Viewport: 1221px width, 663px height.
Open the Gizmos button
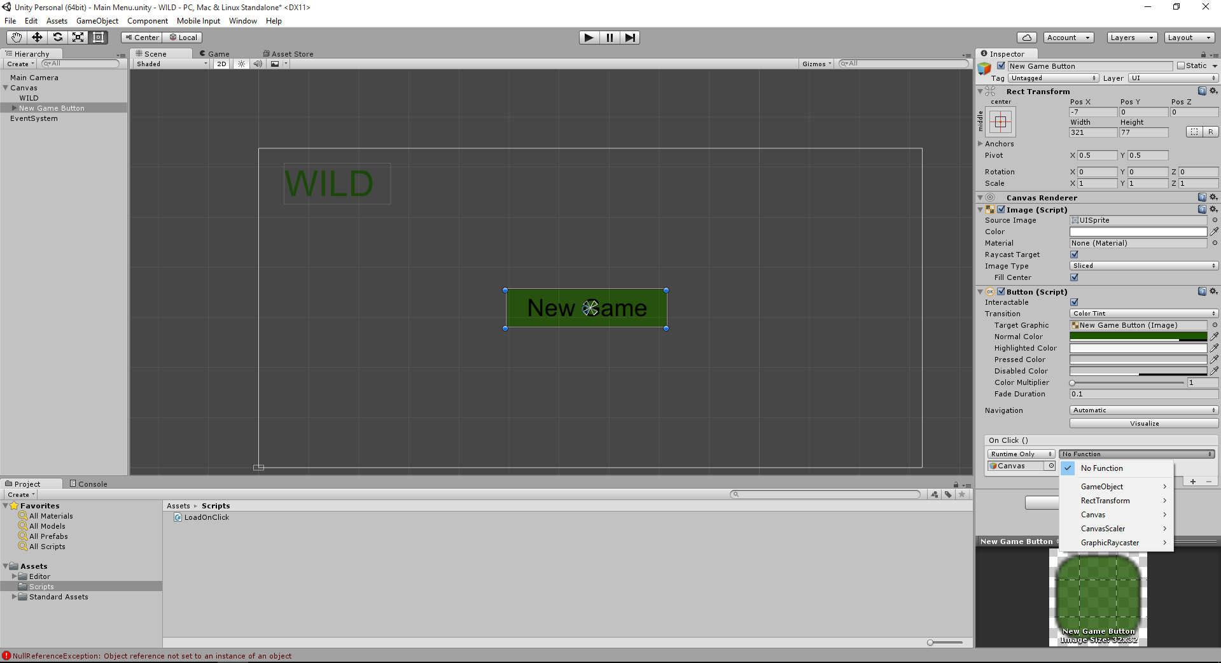click(x=816, y=64)
